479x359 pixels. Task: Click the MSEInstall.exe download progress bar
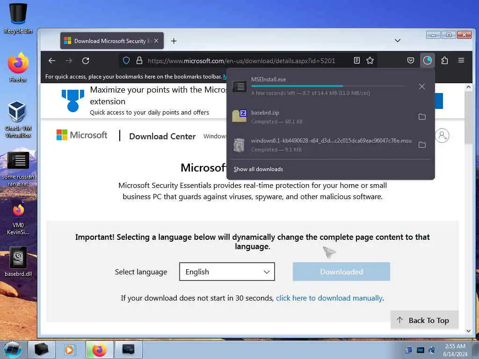(327, 86)
